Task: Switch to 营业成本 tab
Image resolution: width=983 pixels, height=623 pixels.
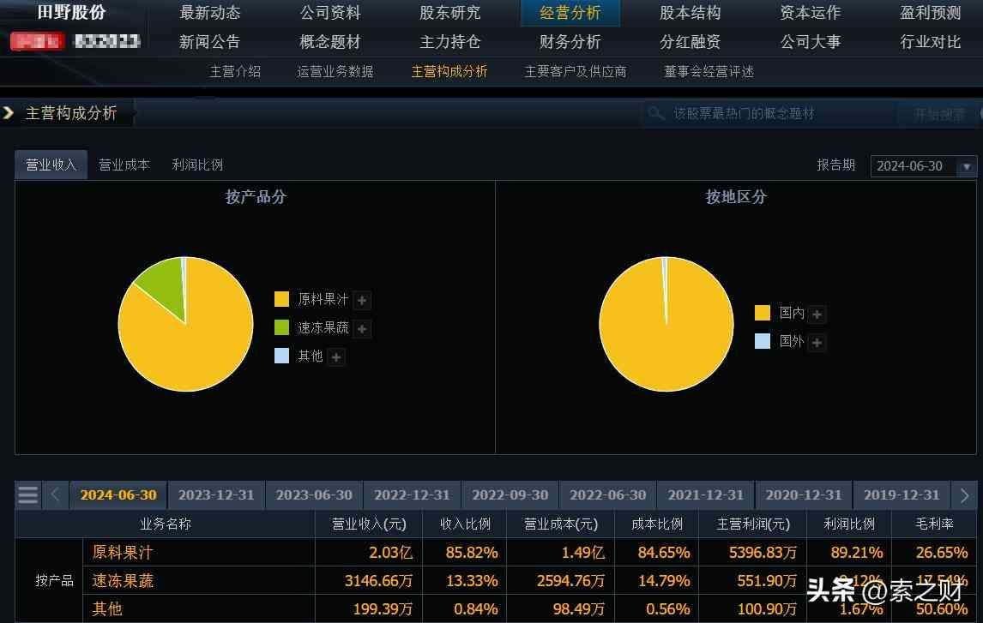Action: point(124,165)
